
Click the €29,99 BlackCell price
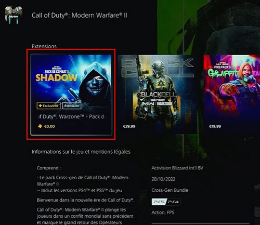click(x=129, y=126)
